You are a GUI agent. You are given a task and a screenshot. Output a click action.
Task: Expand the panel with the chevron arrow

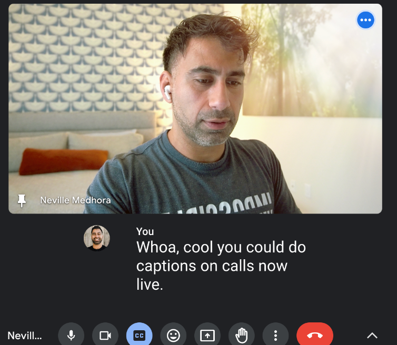pos(372,336)
